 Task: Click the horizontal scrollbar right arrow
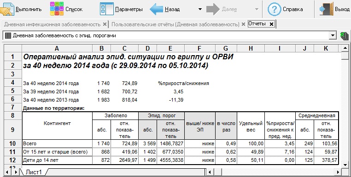pyautogui.click(x=338, y=172)
